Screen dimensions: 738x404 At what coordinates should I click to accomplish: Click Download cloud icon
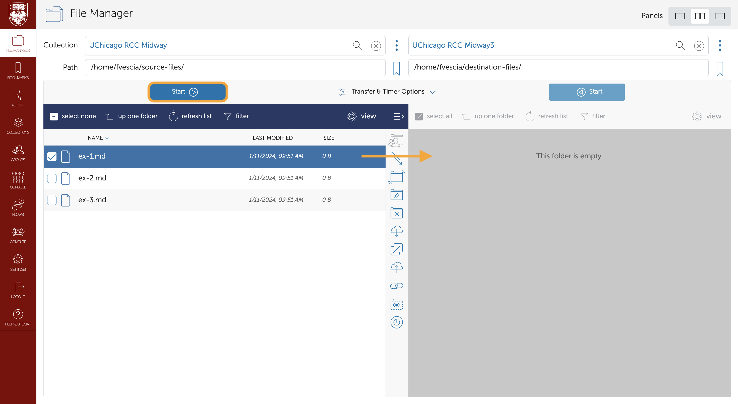(x=397, y=231)
